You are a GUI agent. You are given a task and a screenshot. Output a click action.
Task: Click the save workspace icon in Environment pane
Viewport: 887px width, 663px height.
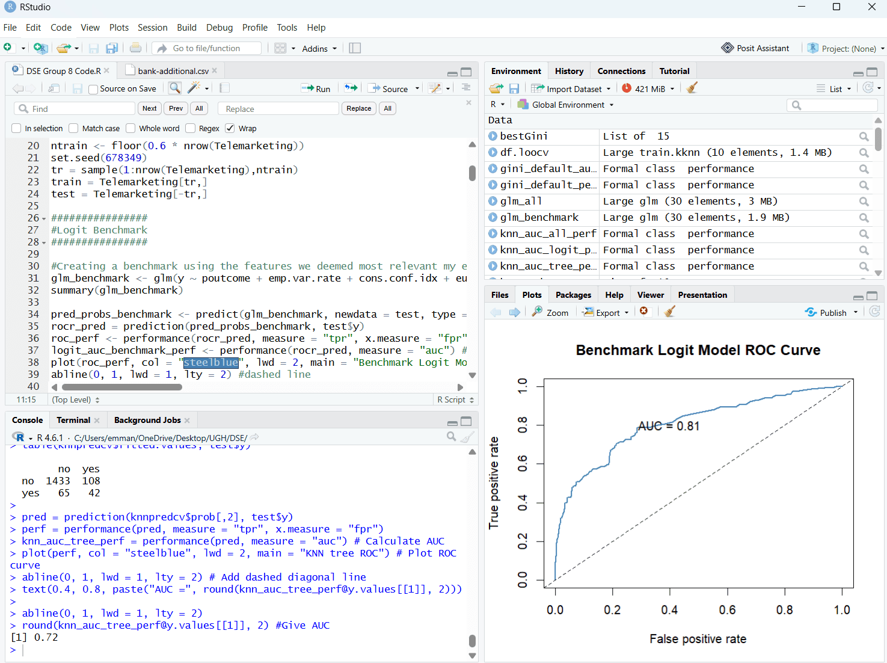coord(514,88)
